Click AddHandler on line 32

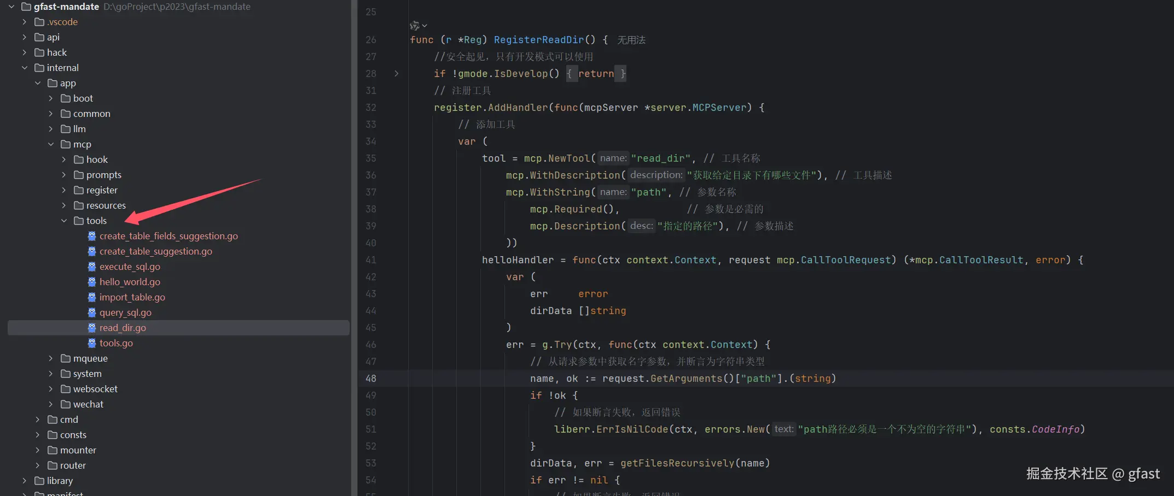pos(518,108)
